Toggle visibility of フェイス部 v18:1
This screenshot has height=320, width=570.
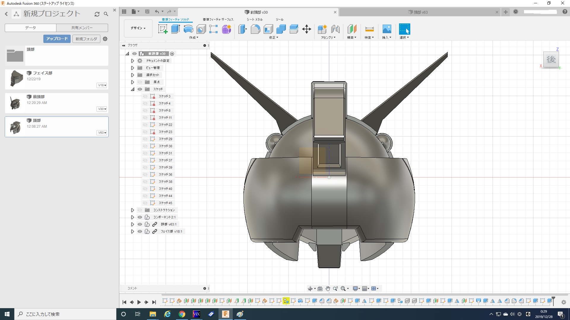pos(140,231)
